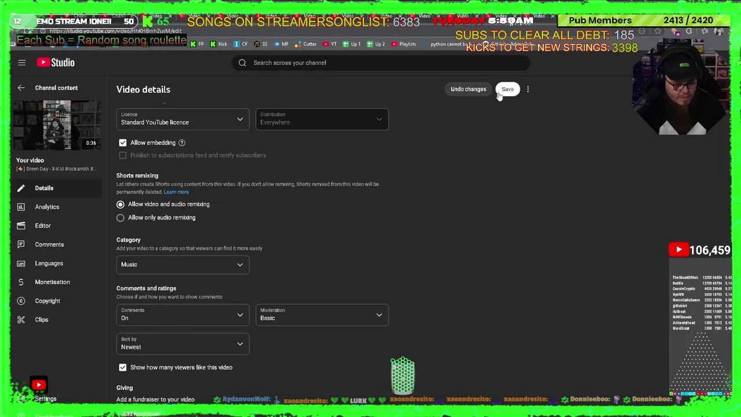The image size is (741, 417).
Task: Open the CF bookmark
Action: [240, 44]
